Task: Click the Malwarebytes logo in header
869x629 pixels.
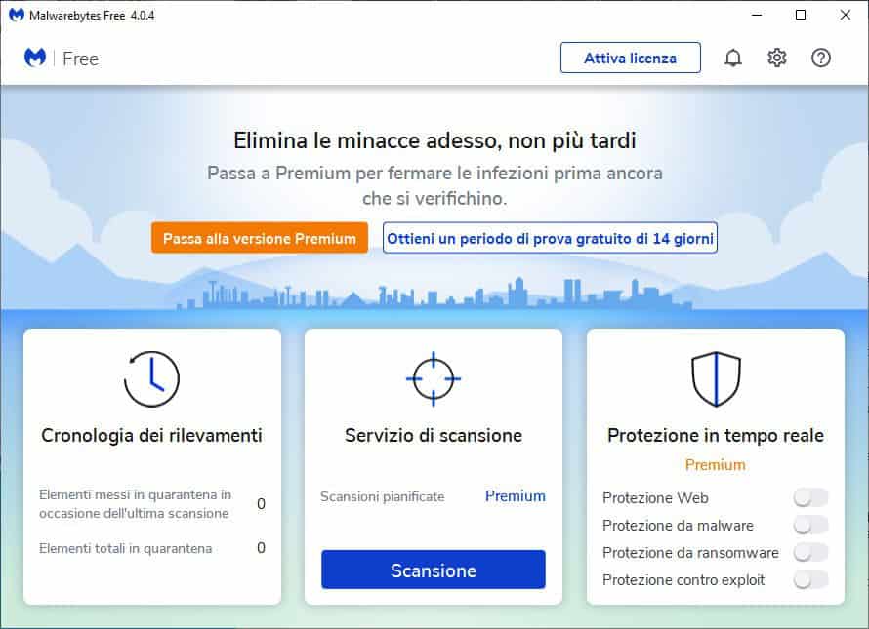Action: click(x=35, y=58)
